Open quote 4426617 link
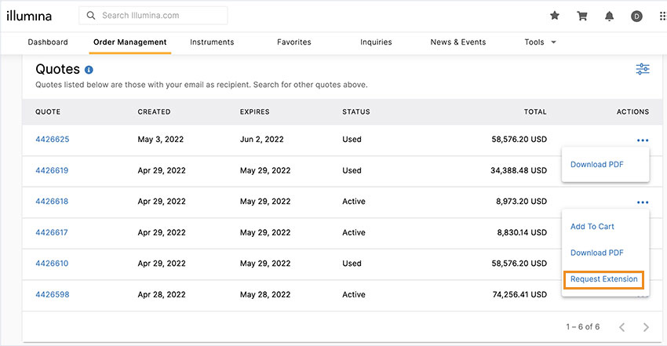 52,232
